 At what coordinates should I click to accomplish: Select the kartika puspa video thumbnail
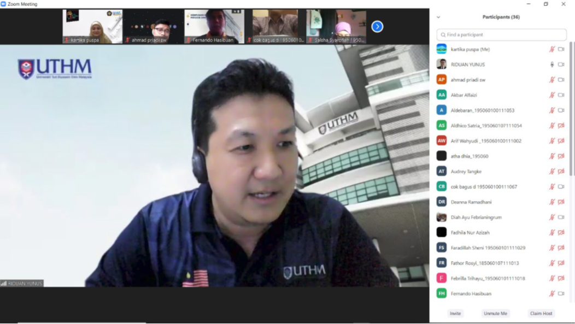pos(92,27)
